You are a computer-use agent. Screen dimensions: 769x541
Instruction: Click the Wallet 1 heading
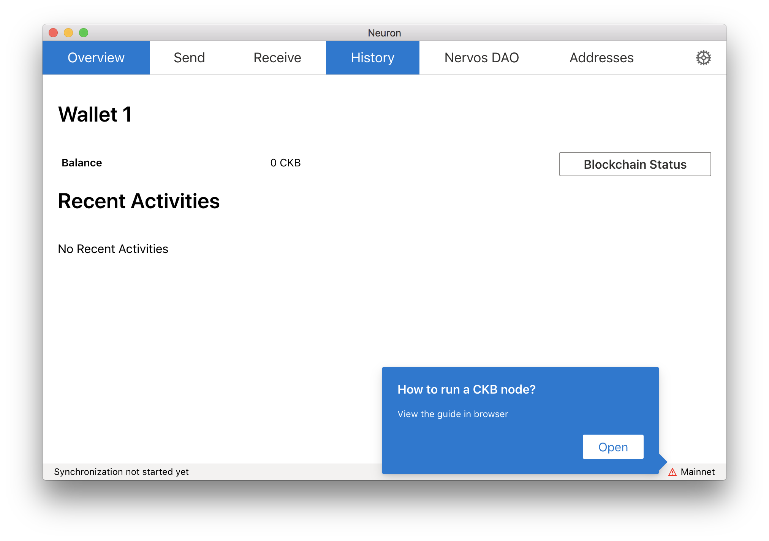(x=95, y=114)
